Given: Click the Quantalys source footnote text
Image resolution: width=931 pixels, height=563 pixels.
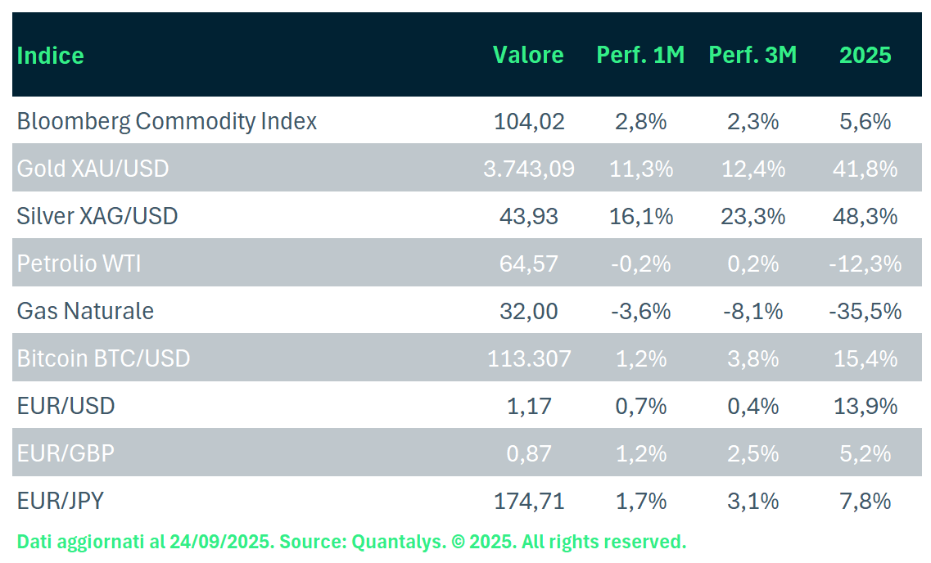Looking at the screenshot, I should pyautogui.click(x=351, y=542).
